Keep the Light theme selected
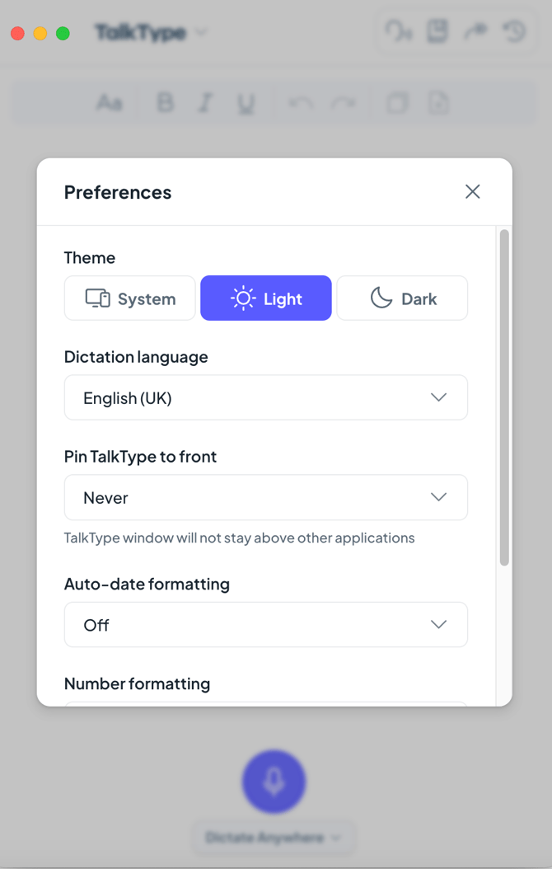The image size is (552, 869). 265,298
